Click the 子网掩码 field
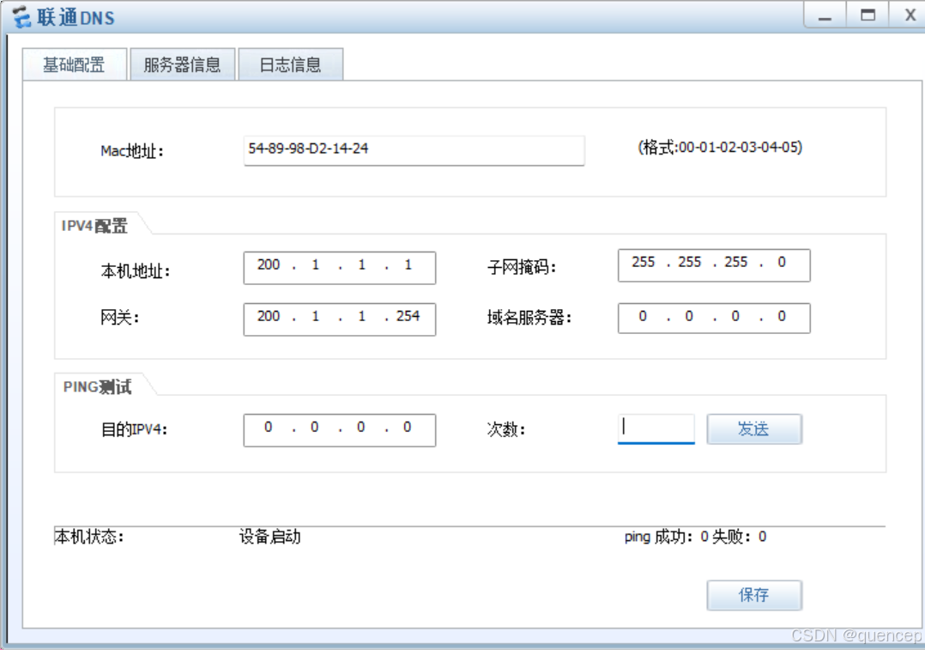The image size is (925, 650). click(x=714, y=265)
